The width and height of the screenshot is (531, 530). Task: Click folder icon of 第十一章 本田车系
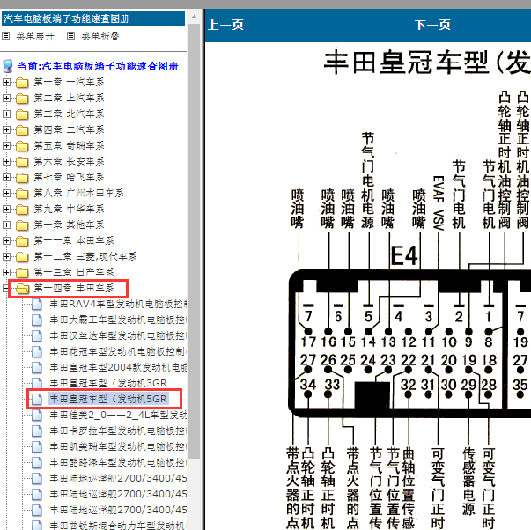22,240
